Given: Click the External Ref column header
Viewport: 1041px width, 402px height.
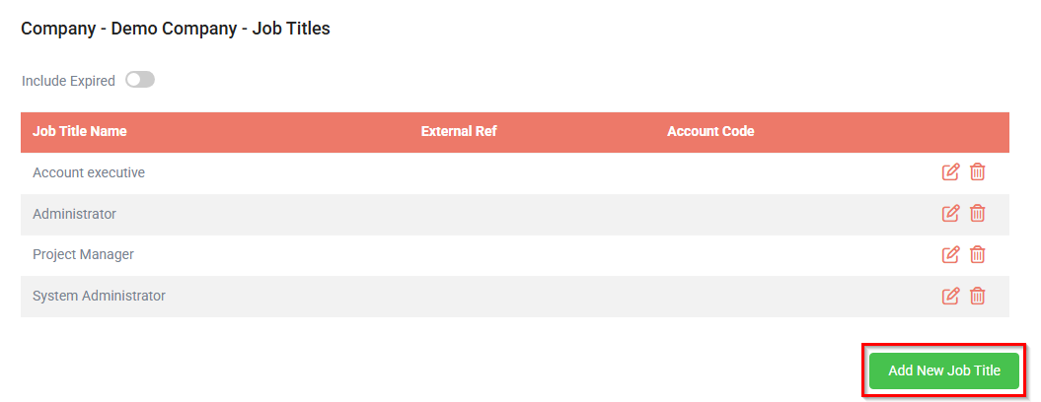Looking at the screenshot, I should pos(459,131).
